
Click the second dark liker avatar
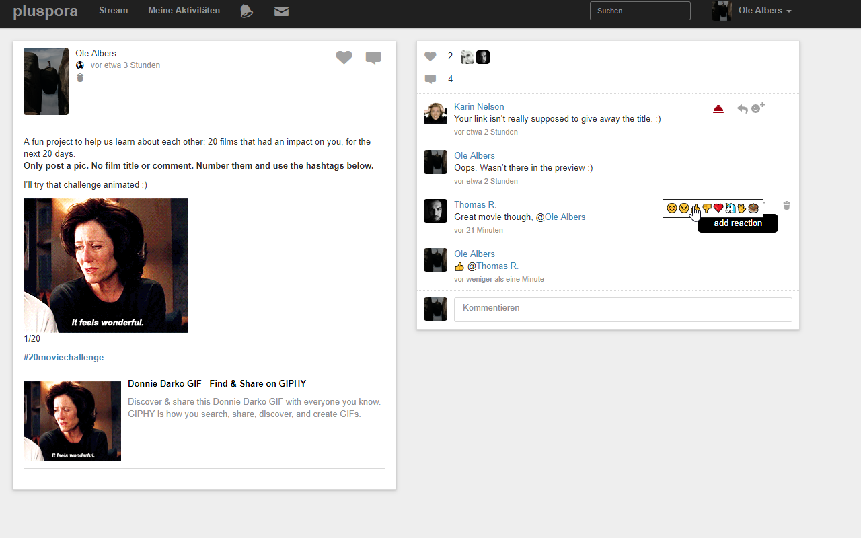point(483,57)
